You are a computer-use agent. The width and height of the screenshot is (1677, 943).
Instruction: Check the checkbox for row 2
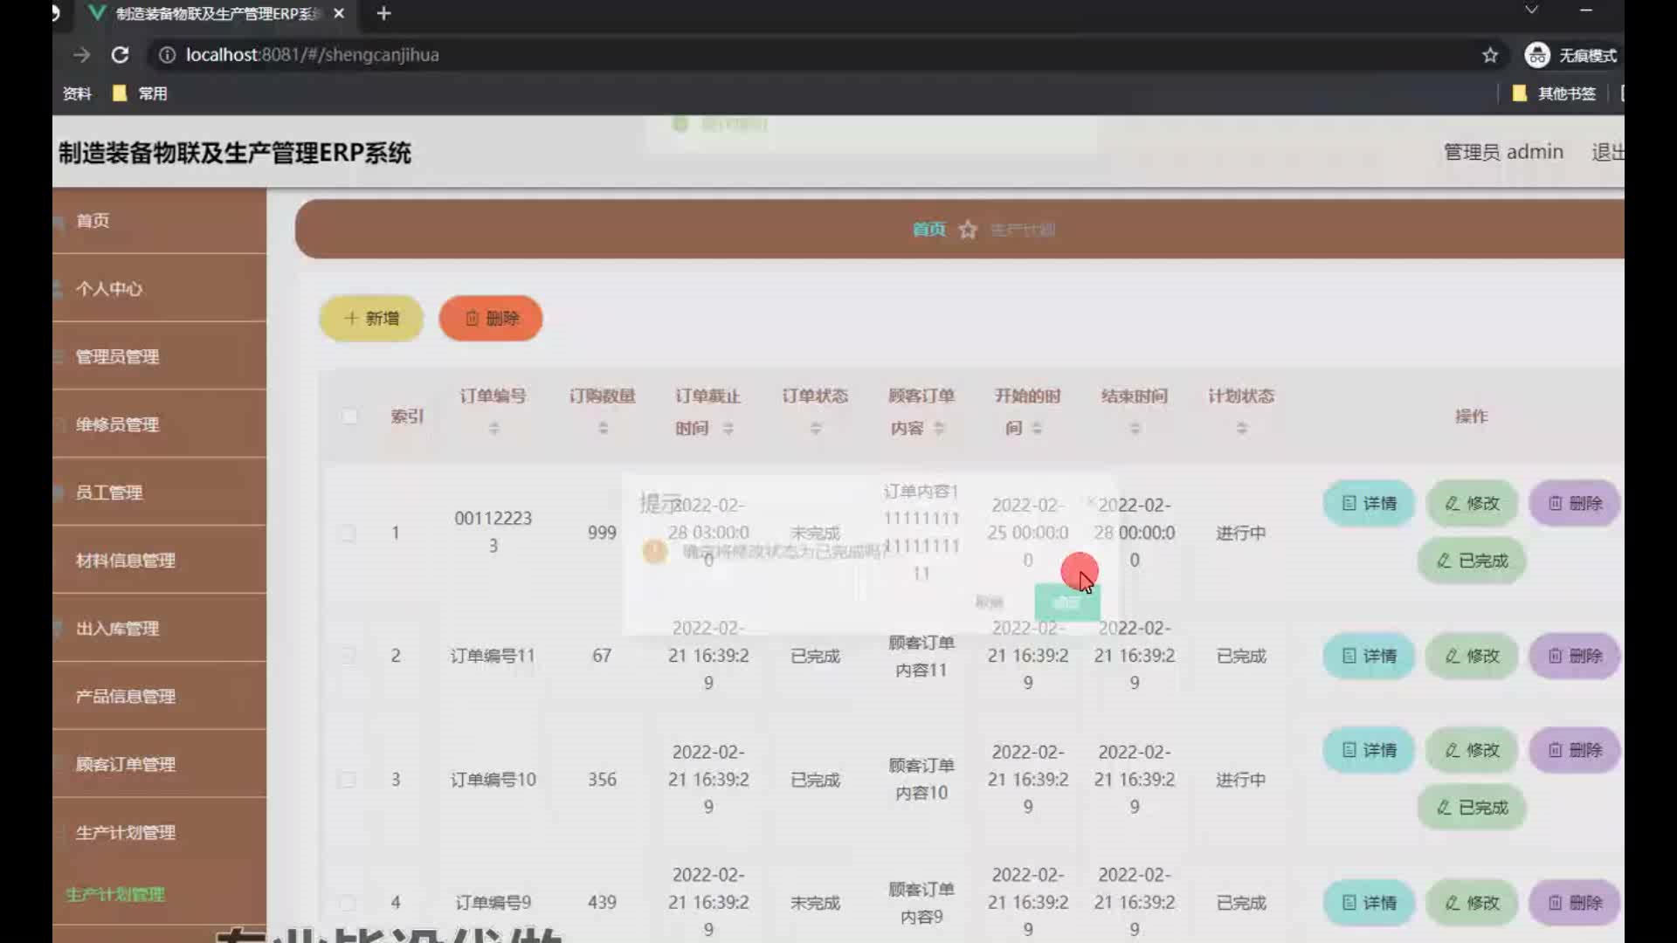(x=348, y=656)
